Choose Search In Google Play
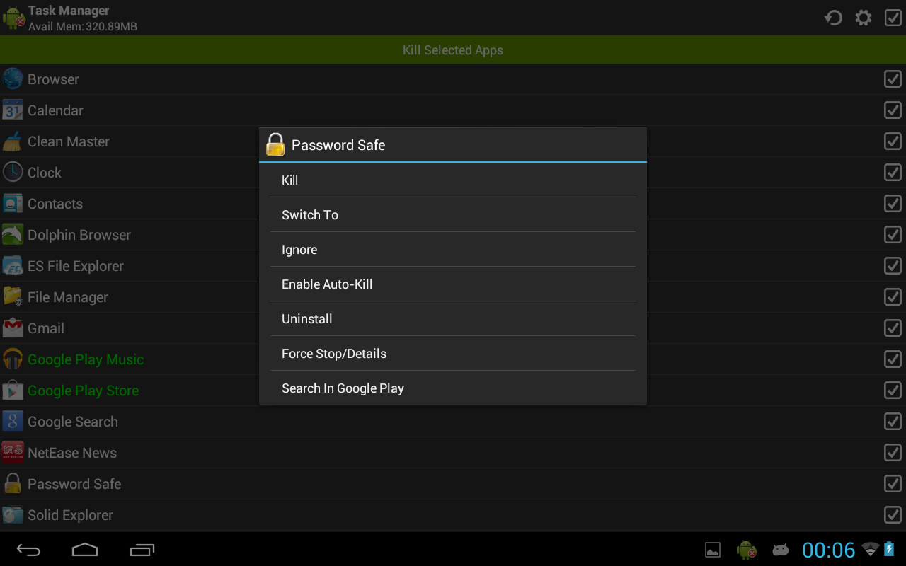 (453, 388)
